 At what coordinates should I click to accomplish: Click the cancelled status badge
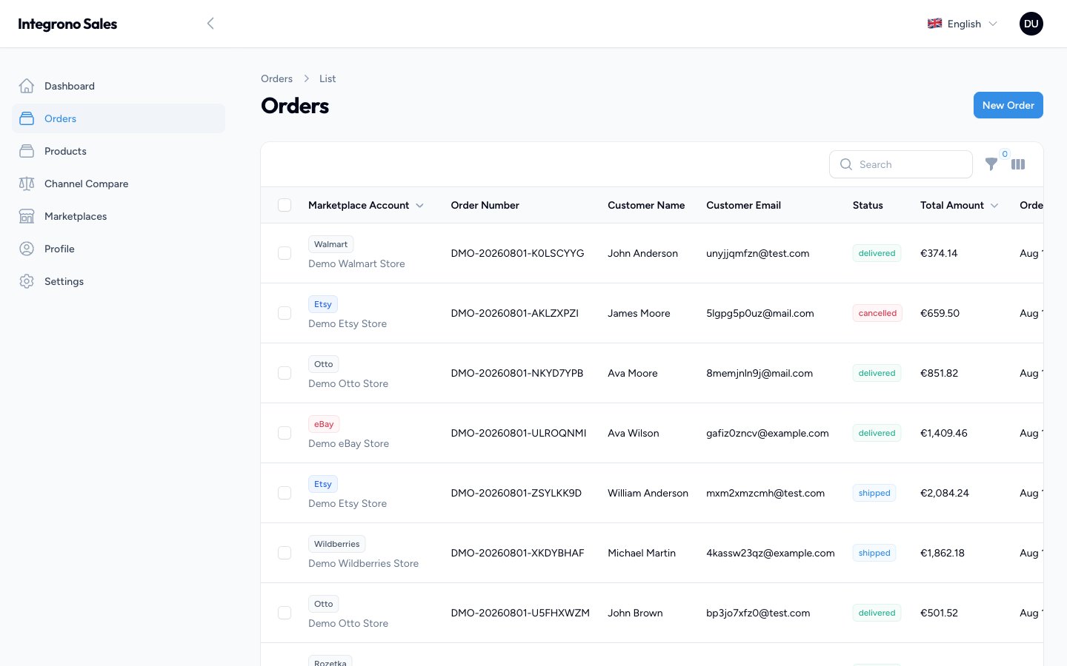877,313
